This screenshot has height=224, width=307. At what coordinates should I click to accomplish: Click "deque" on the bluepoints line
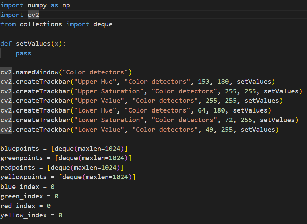pyautogui.click(x=64, y=149)
